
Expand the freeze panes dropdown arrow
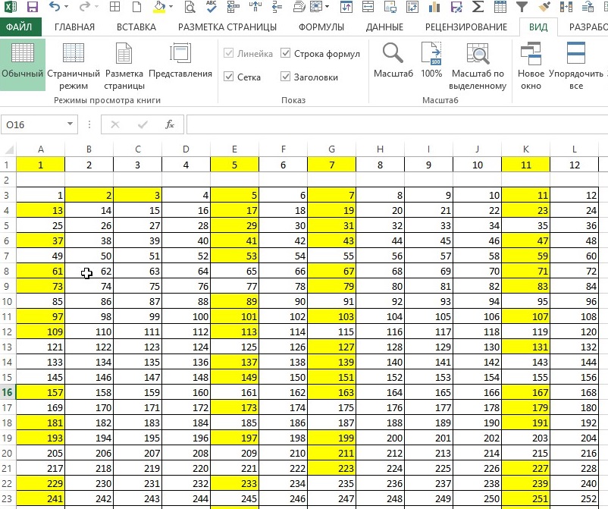tap(328, 7)
